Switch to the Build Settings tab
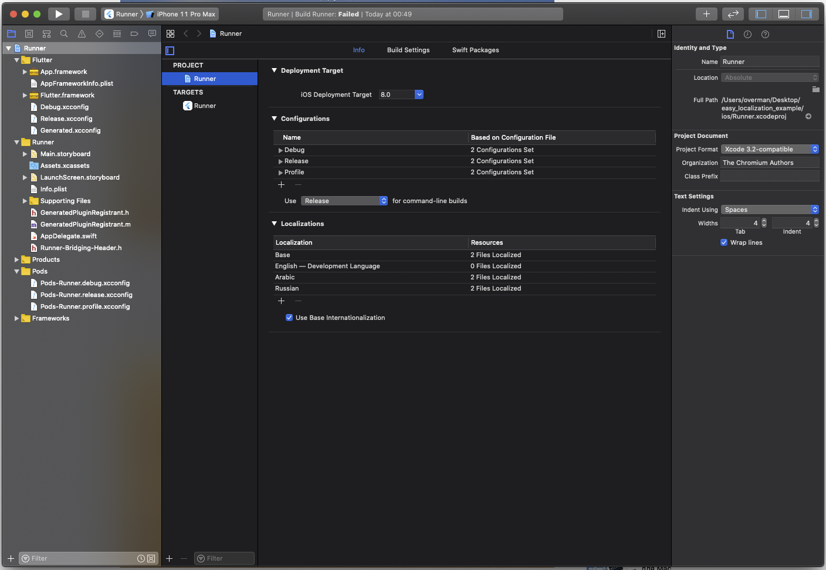826x570 pixels. (x=408, y=50)
